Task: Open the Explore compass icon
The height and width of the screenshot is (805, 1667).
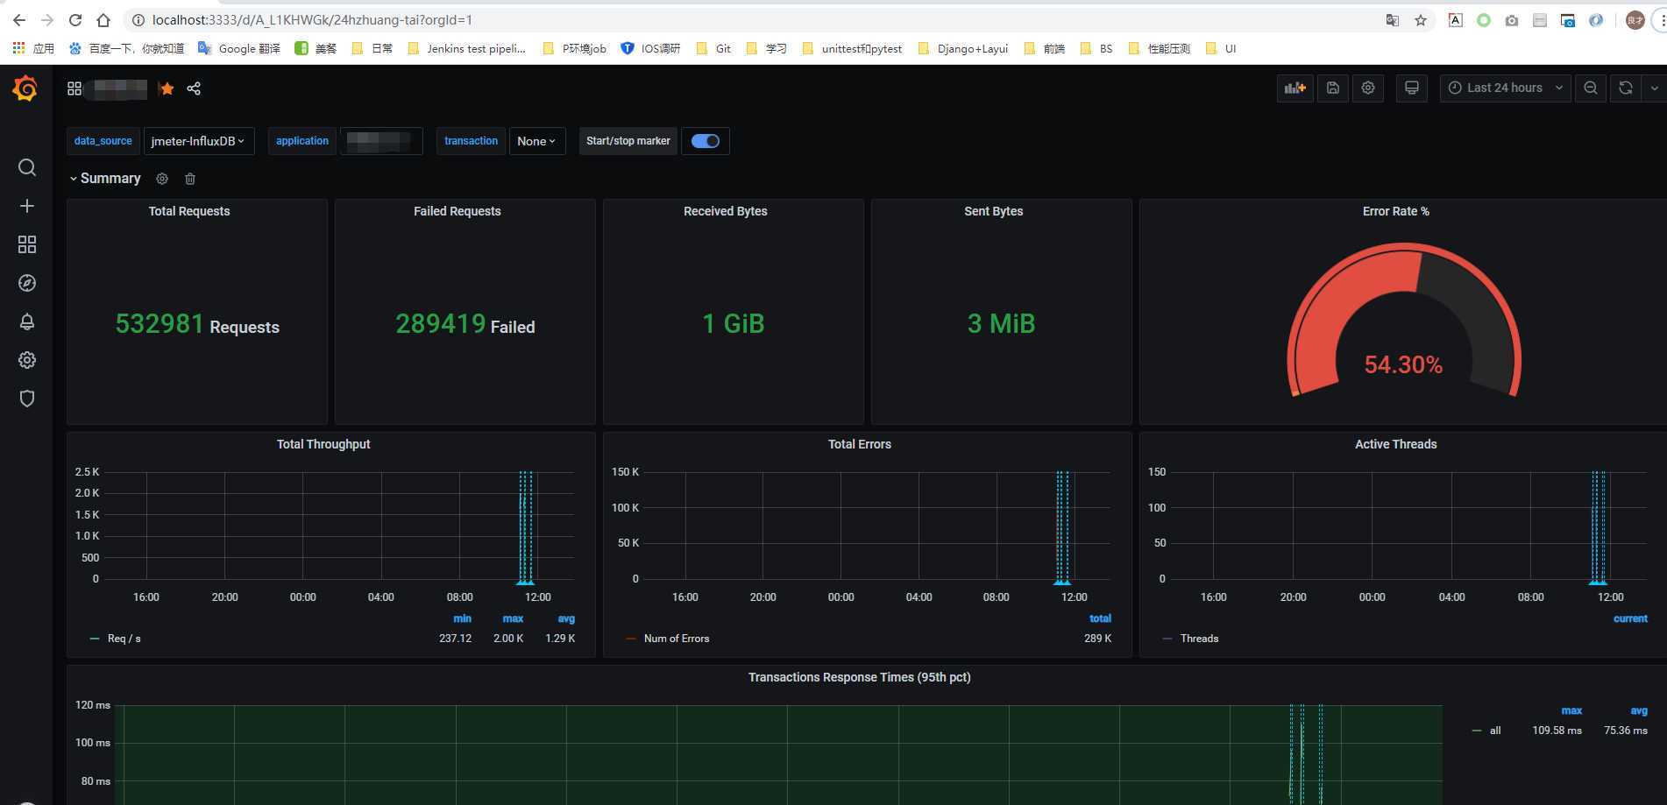Action: 27,283
